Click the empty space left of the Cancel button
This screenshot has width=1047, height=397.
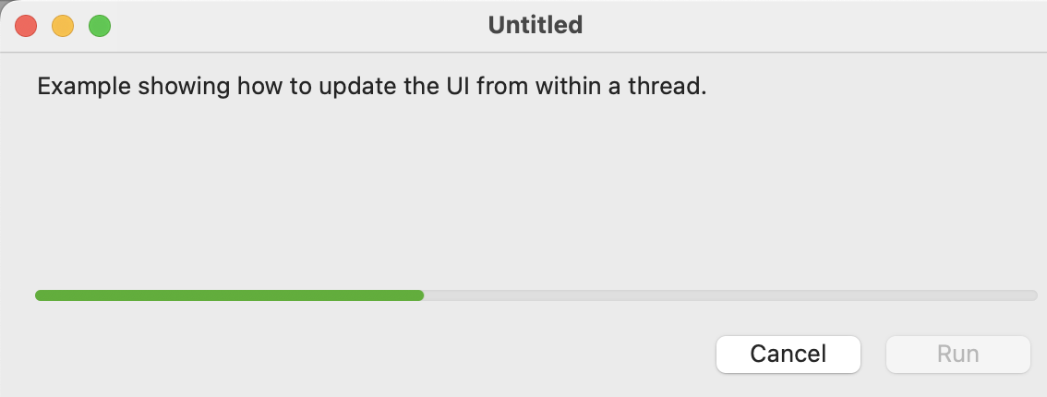[x=369, y=354]
